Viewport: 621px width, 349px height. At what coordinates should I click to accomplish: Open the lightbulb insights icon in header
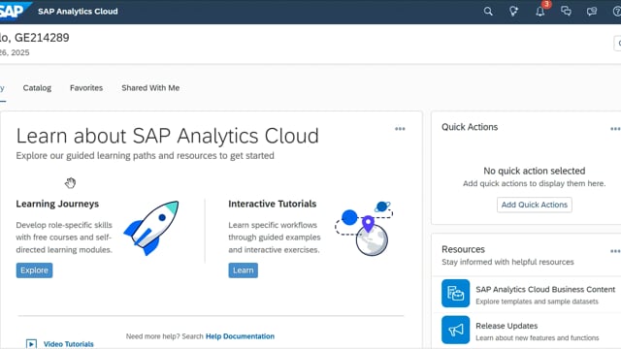tap(513, 12)
